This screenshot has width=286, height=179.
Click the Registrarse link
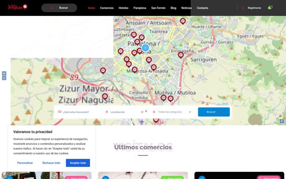[x=254, y=8]
